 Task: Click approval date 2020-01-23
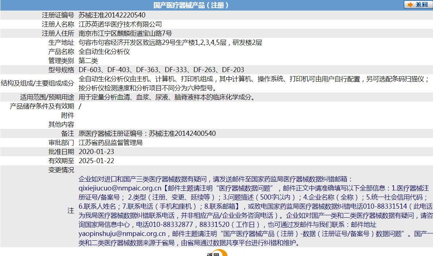pos(96,151)
